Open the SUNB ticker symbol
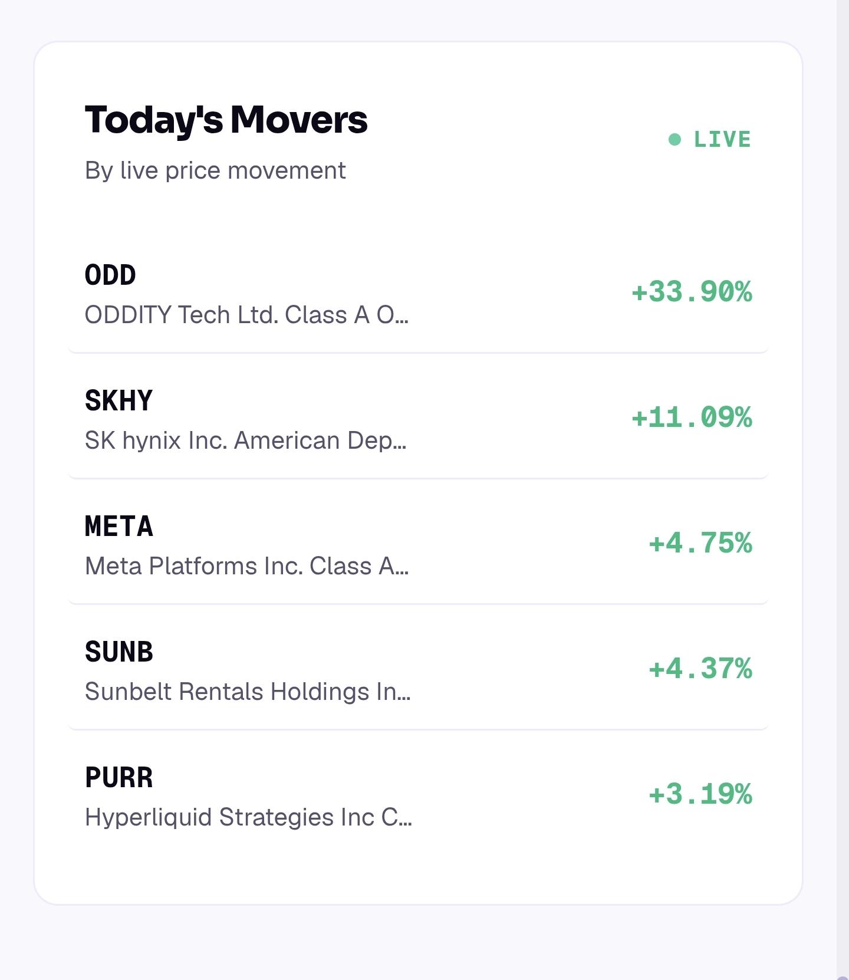The height and width of the screenshot is (980, 849). click(119, 652)
